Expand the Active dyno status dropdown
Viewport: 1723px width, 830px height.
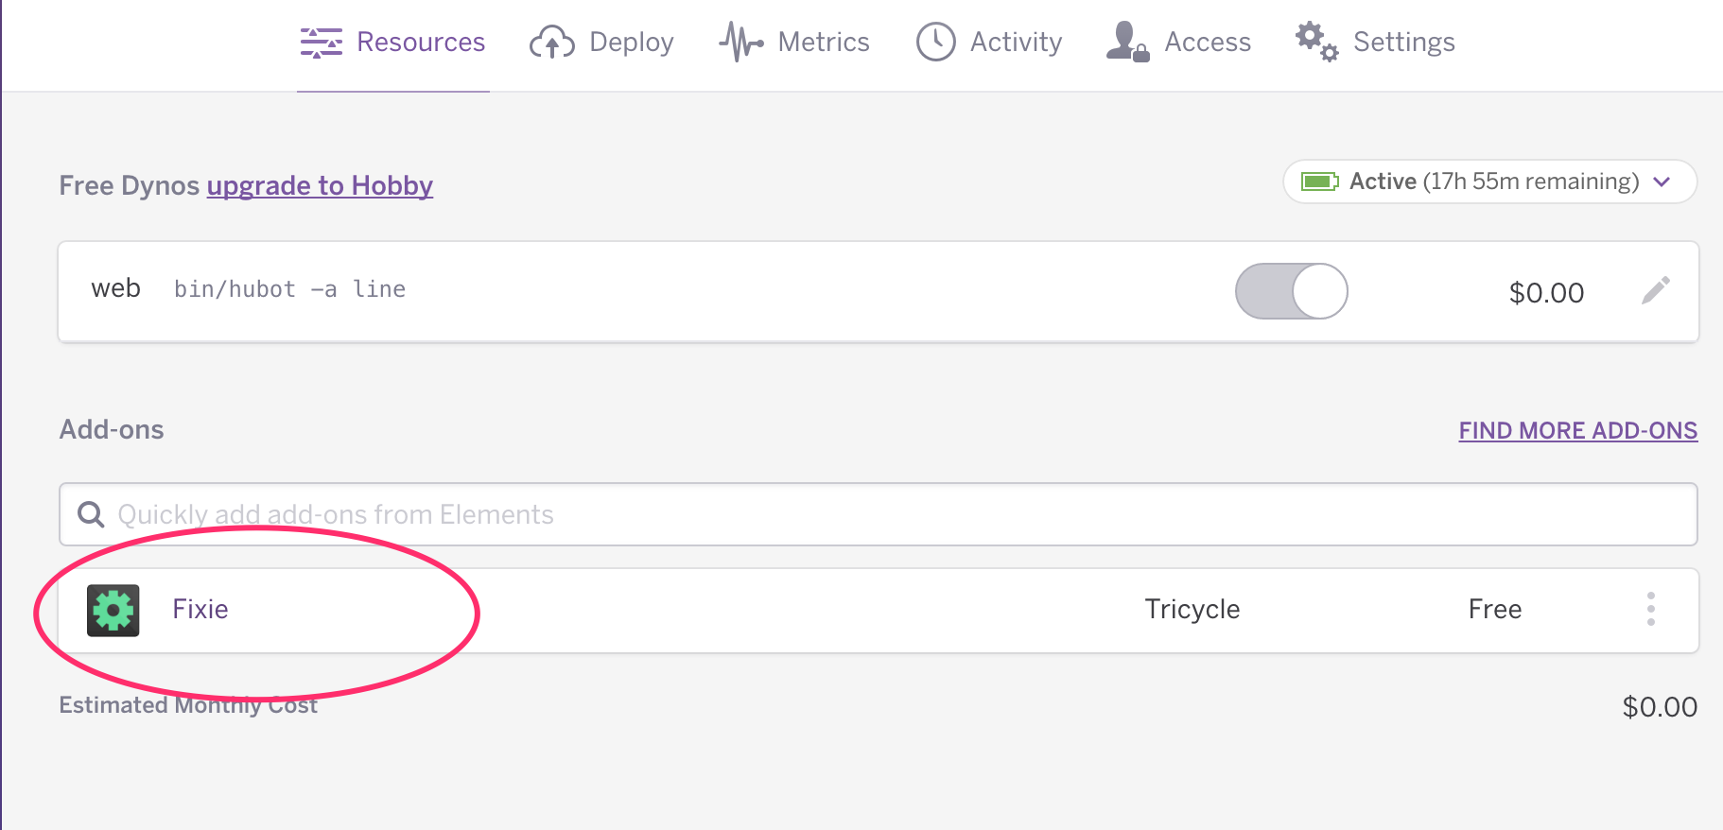coord(1662,182)
